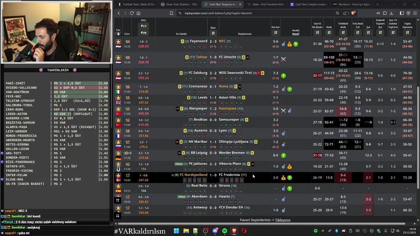Sort by Skor column arrows
The height and width of the screenshot is (236, 420).
pyautogui.click(x=213, y=33)
